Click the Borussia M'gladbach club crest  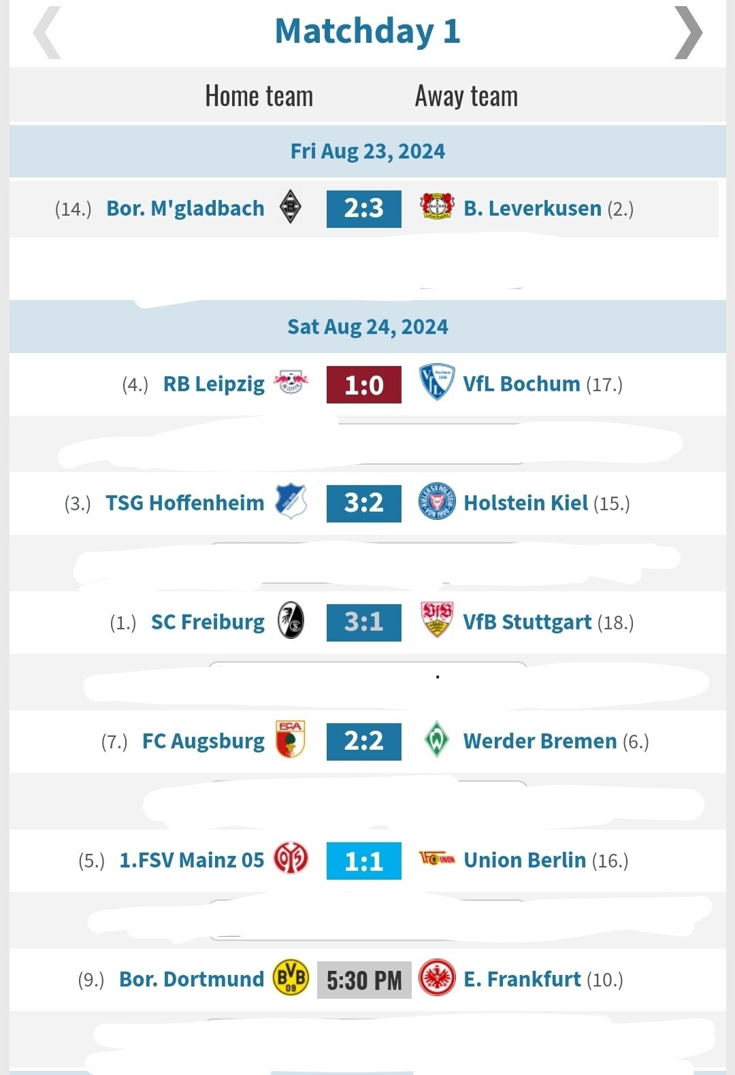click(291, 207)
